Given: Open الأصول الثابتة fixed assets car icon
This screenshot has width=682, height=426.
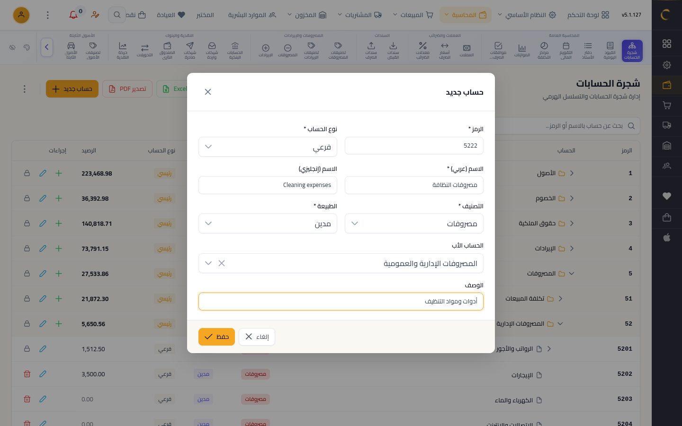Looking at the screenshot, I should coord(71,51).
